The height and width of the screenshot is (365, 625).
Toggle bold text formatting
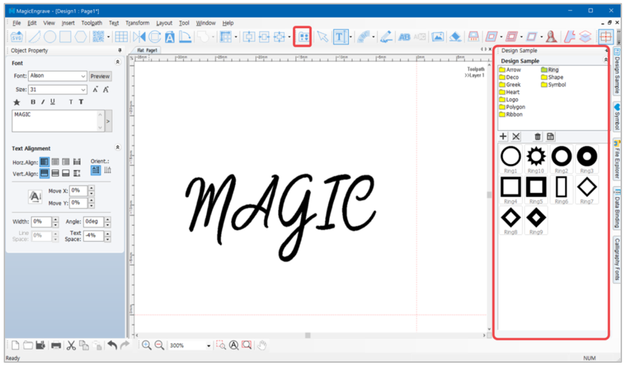pos(33,102)
